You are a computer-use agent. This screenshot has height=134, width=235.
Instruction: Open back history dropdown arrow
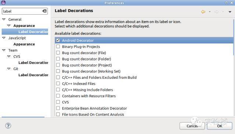pos(210,12)
